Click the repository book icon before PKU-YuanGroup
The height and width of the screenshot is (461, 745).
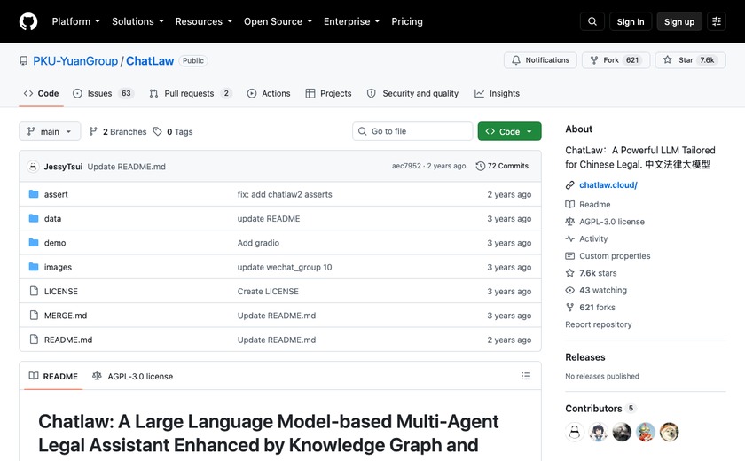click(x=24, y=61)
